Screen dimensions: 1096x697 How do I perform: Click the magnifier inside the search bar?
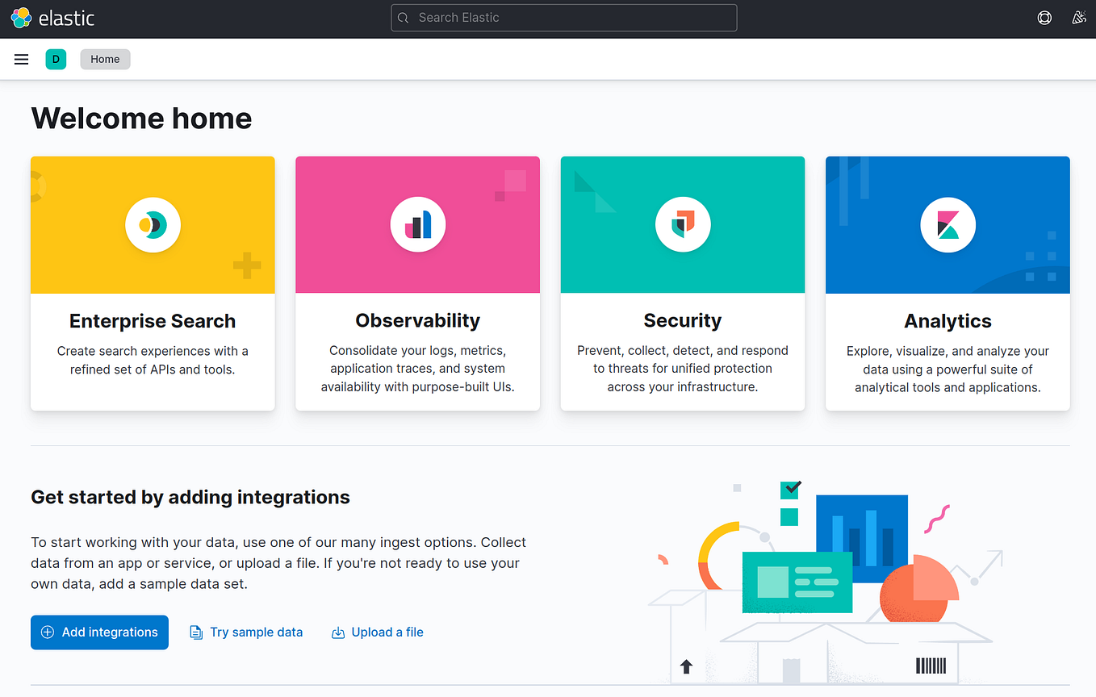tap(403, 17)
